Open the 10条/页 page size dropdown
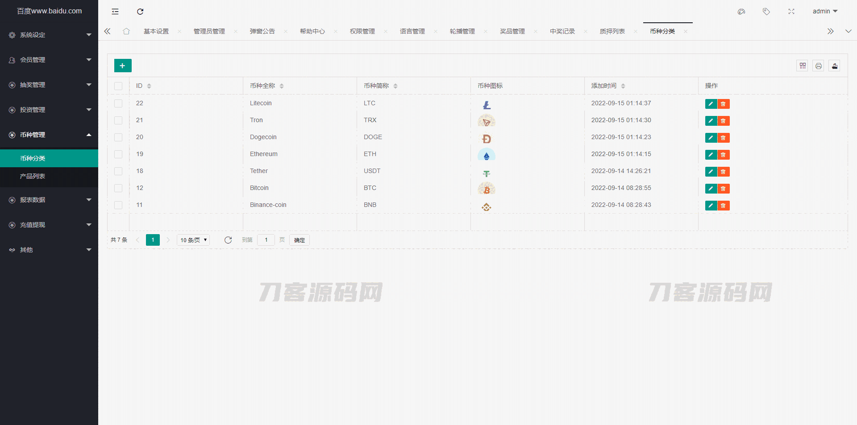 pyautogui.click(x=193, y=240)
